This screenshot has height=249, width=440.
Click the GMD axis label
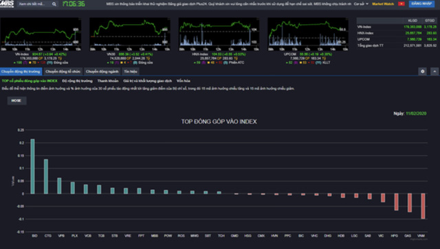(234, 236)
